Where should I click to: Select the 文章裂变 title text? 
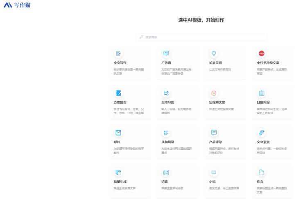click(x=263, y=142)
